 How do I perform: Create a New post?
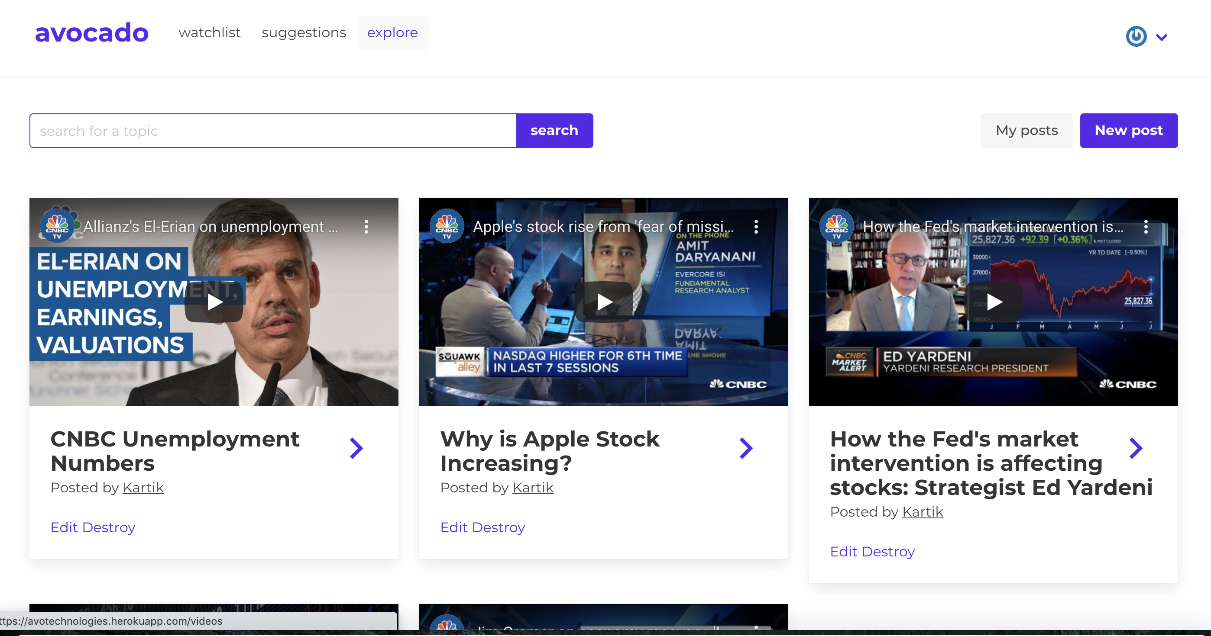1128,131
